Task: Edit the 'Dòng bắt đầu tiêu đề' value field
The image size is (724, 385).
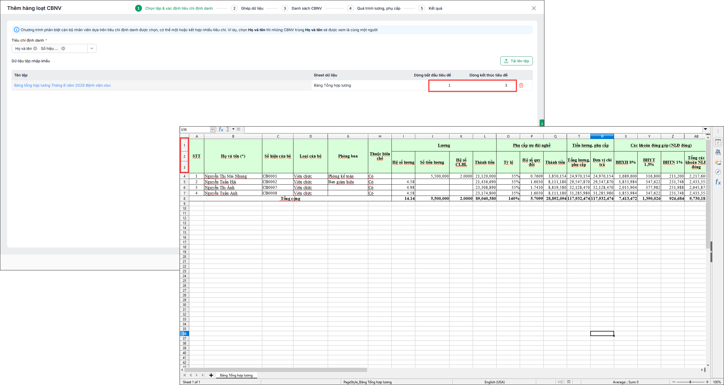Action: click(449, 85)
